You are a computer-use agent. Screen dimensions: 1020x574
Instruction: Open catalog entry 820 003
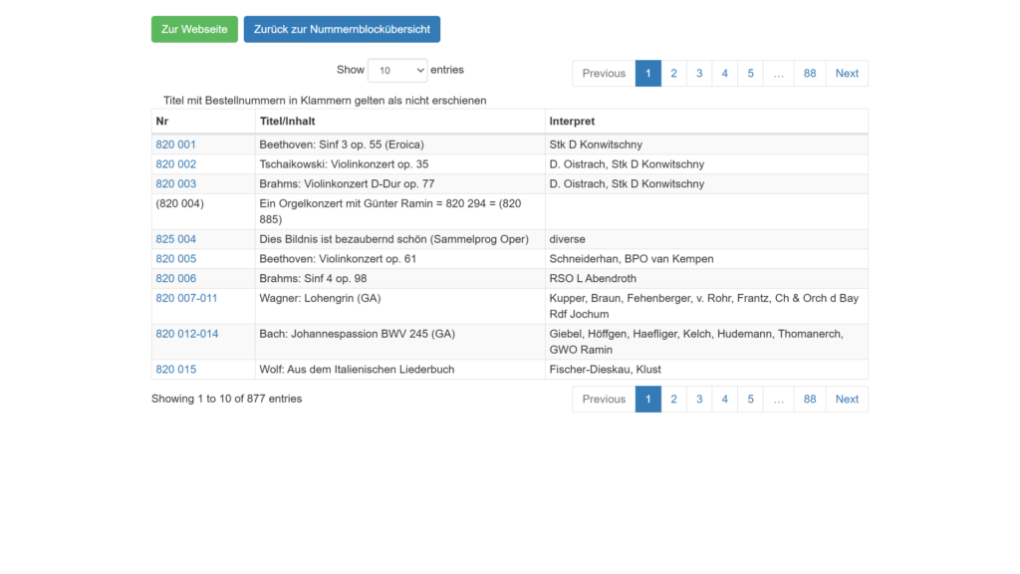tap(175, 184)
